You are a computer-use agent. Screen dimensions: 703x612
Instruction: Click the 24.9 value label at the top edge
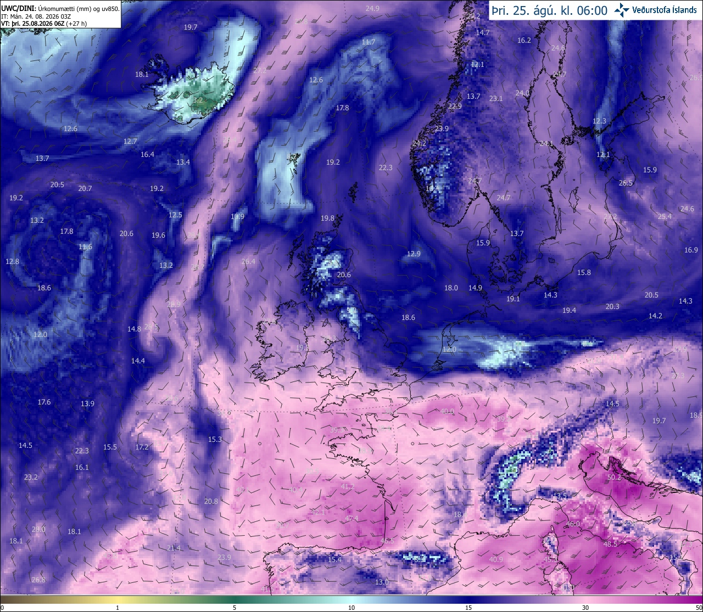pos(372,9)
